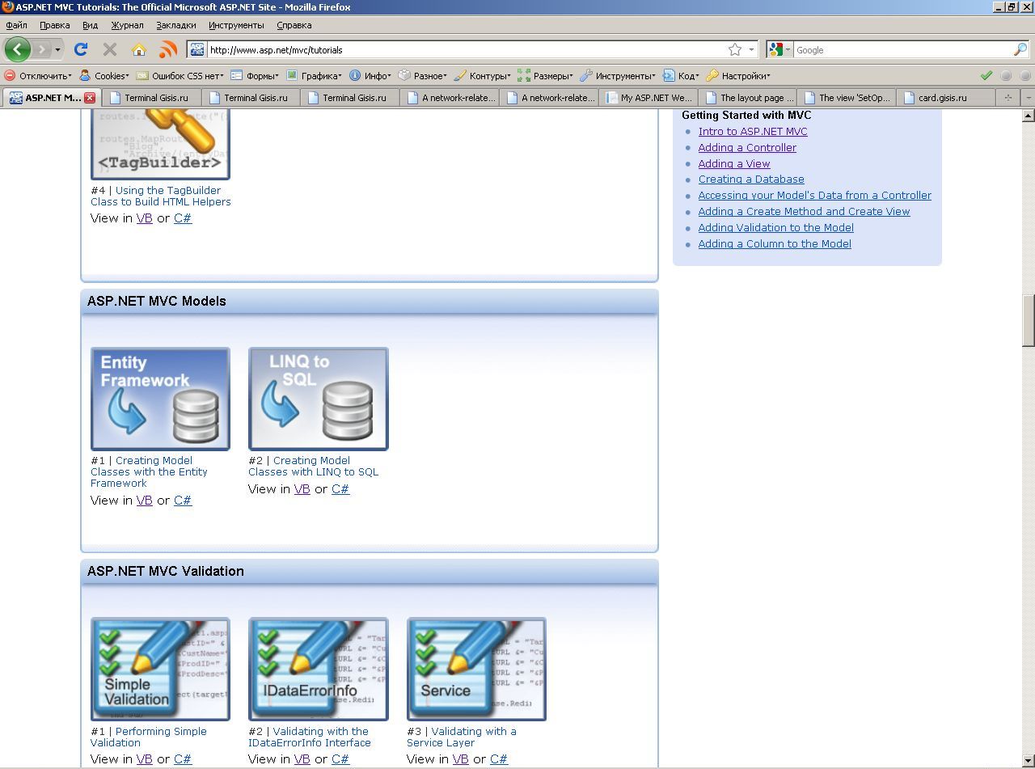Viewport: 1035px width, 769px height.
Task: Open Performing Simple Validation tutorial link
Action: [x=149, y=737]
